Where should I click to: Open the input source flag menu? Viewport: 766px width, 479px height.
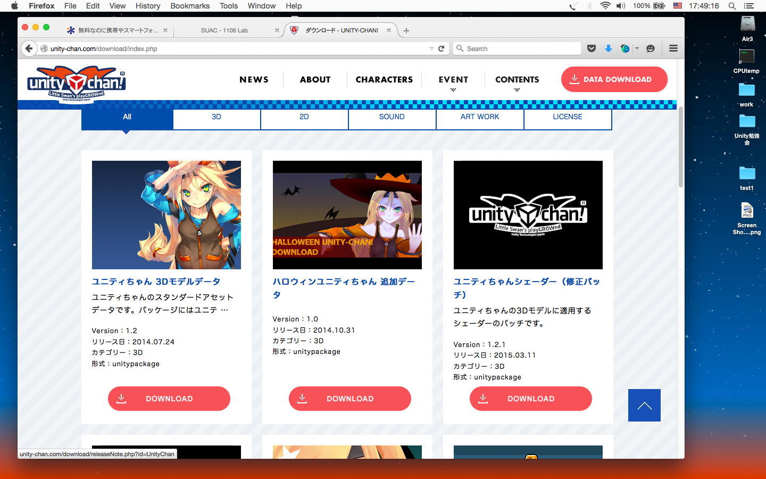[x=678, y=6]
